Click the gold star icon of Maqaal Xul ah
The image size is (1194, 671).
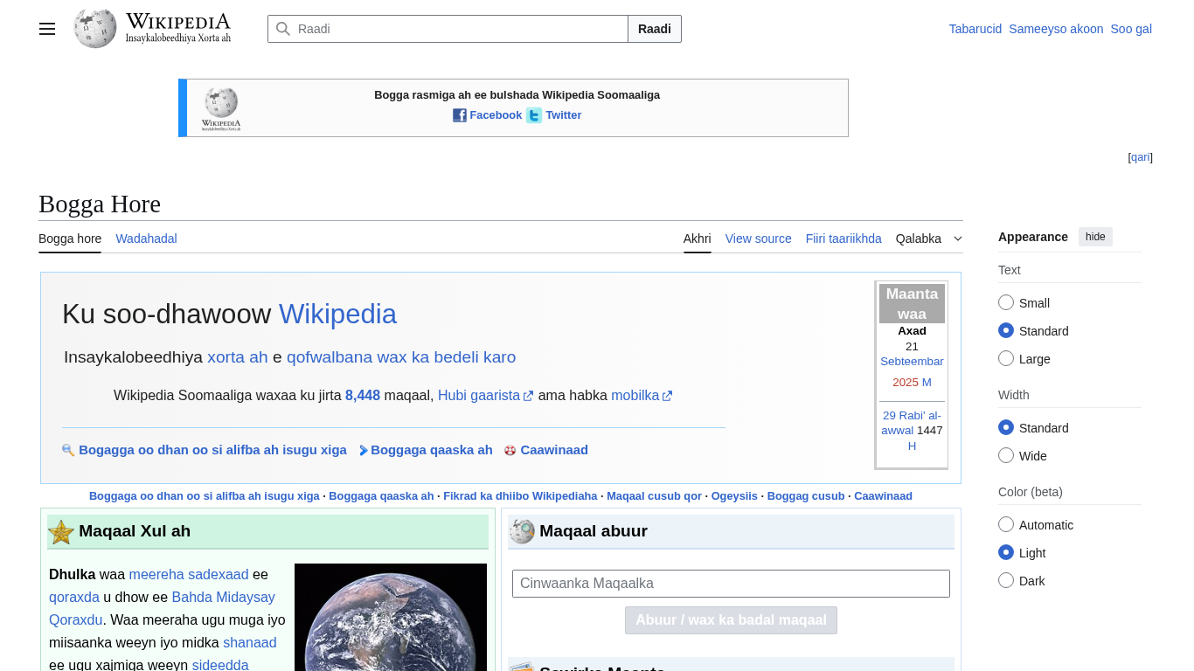(61, 532)
